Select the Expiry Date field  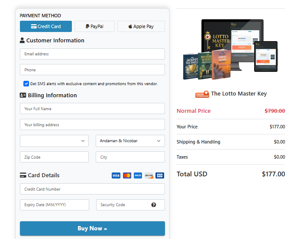point(55,205)
